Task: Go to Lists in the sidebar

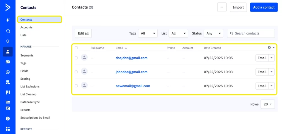Action: [x=23, y=35]
